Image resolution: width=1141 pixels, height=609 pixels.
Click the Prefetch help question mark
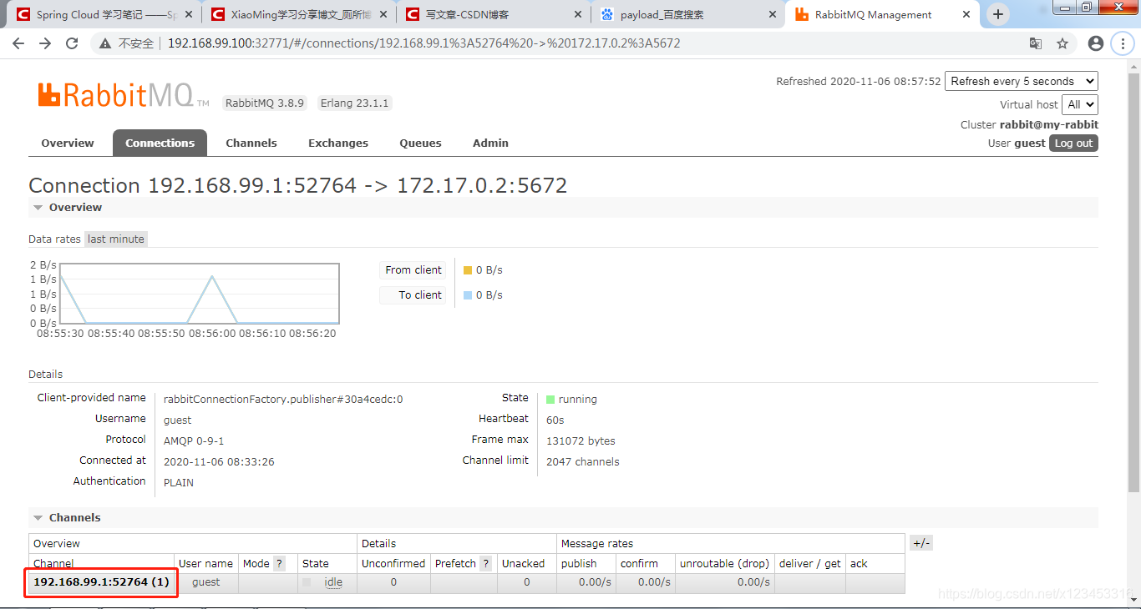coord(486,563)
